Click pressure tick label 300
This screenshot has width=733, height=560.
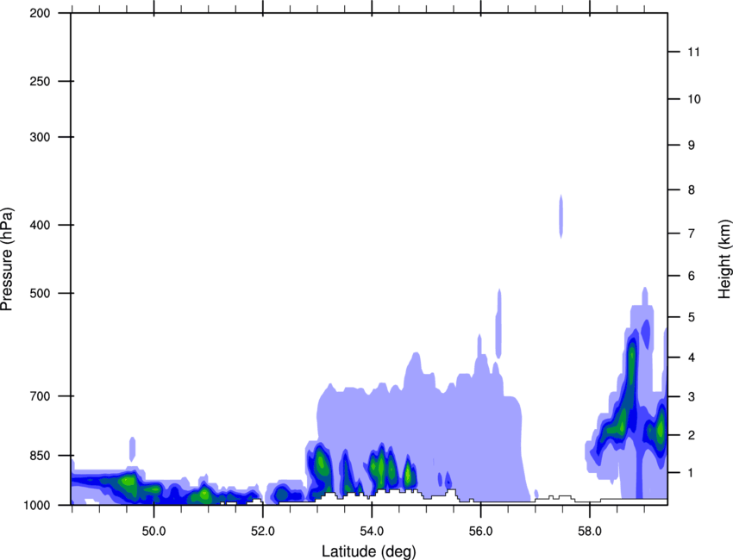click(40, 137)
